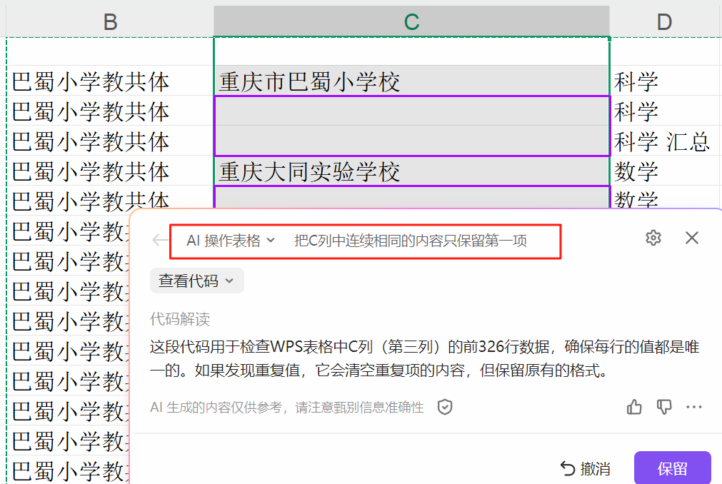The image size is (722, 484).
Task: Click the content safety shield badge
Action: [x=444, y=407]
